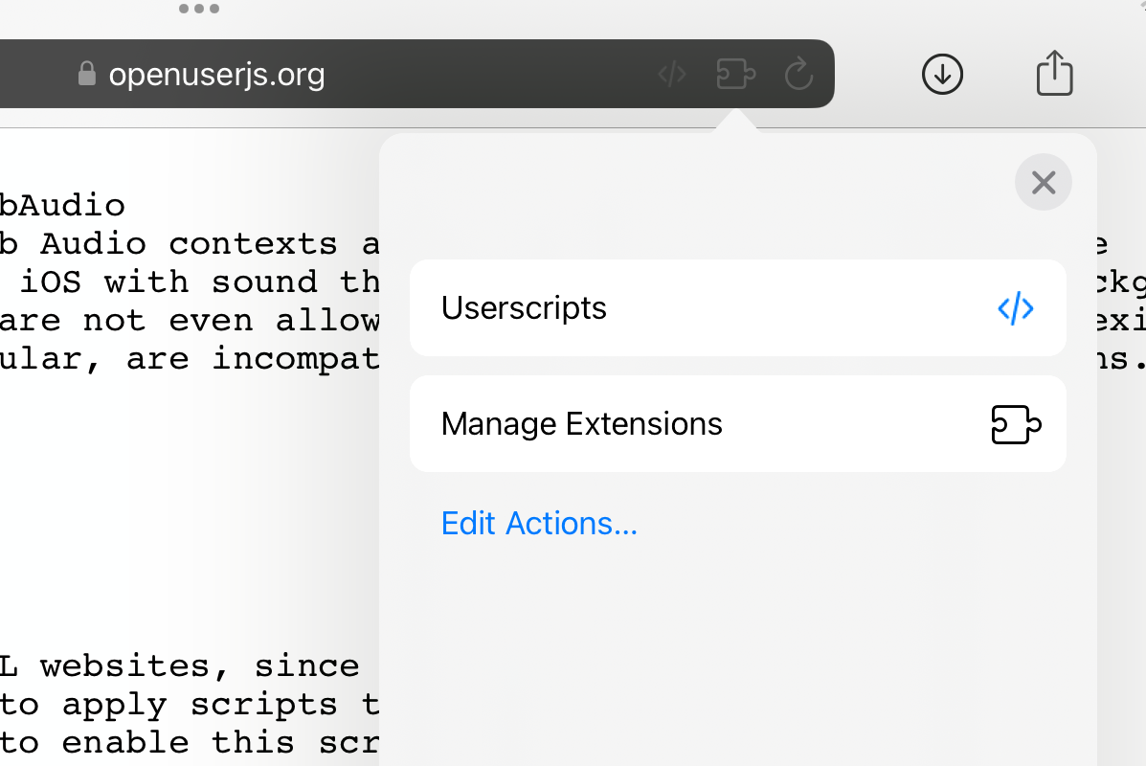Open the Edit Actions… link
This screenshot has height=766, width=1146.
[539, 524]
